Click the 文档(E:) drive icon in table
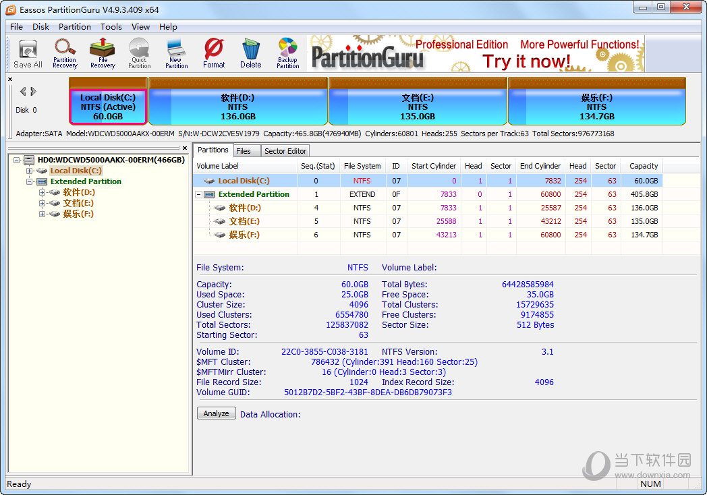 [219, 221]
